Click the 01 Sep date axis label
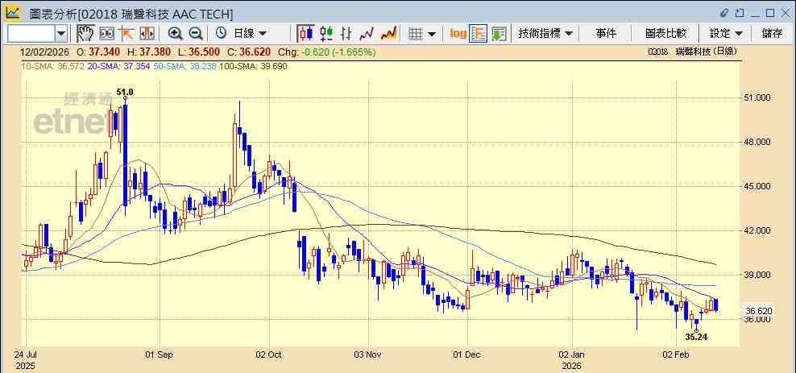796x373 pixels. pos(160,354)
